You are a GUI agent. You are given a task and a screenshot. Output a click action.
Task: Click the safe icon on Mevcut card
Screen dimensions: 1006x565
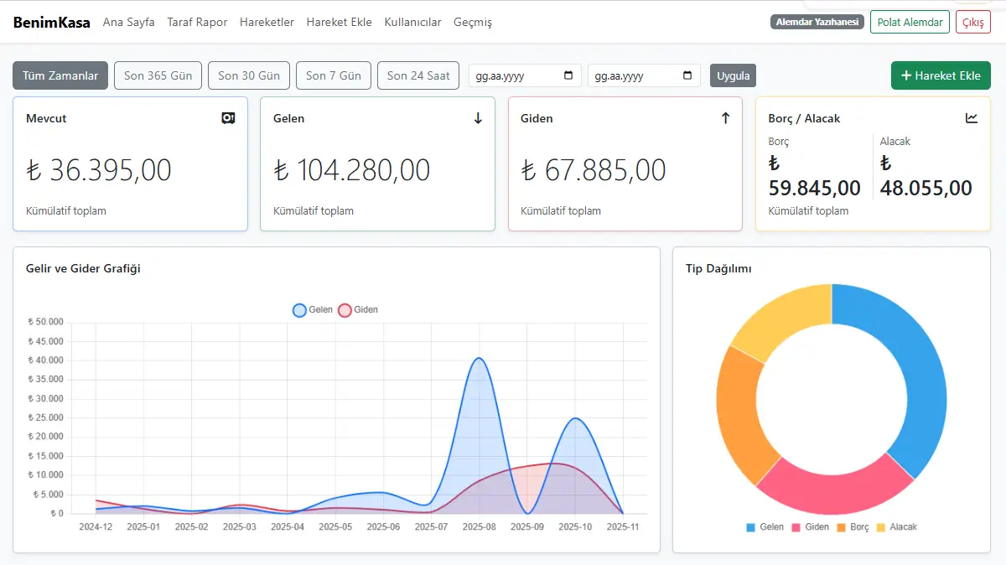228,118
